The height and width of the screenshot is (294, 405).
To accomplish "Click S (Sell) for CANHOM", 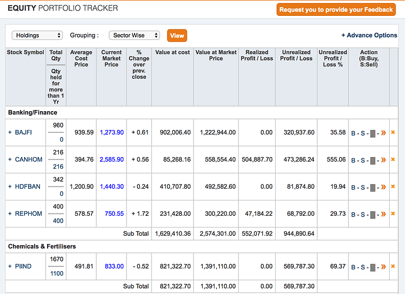I will point(363,161).
